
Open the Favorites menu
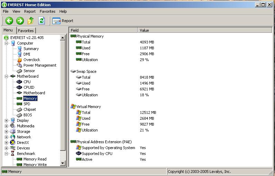48,11
